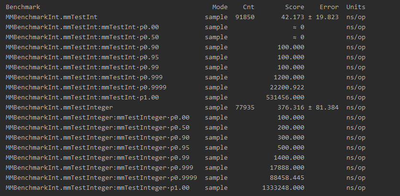Click the mmTestInt p0.999 row

[x=186, y=77]
